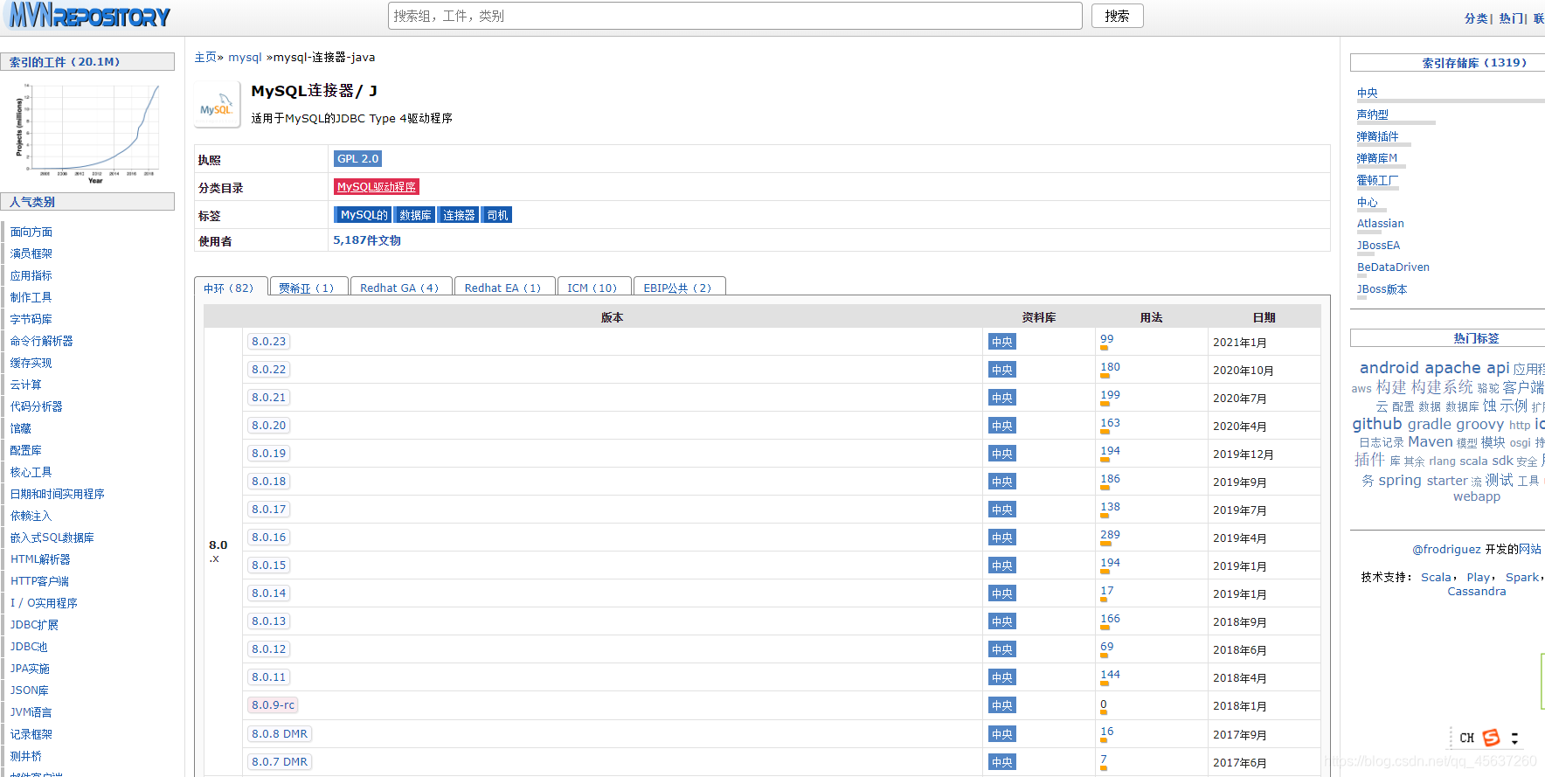Open the JSON库 category
The width and height of the screenshot is (1545, 777).
[x=30, y=690]
